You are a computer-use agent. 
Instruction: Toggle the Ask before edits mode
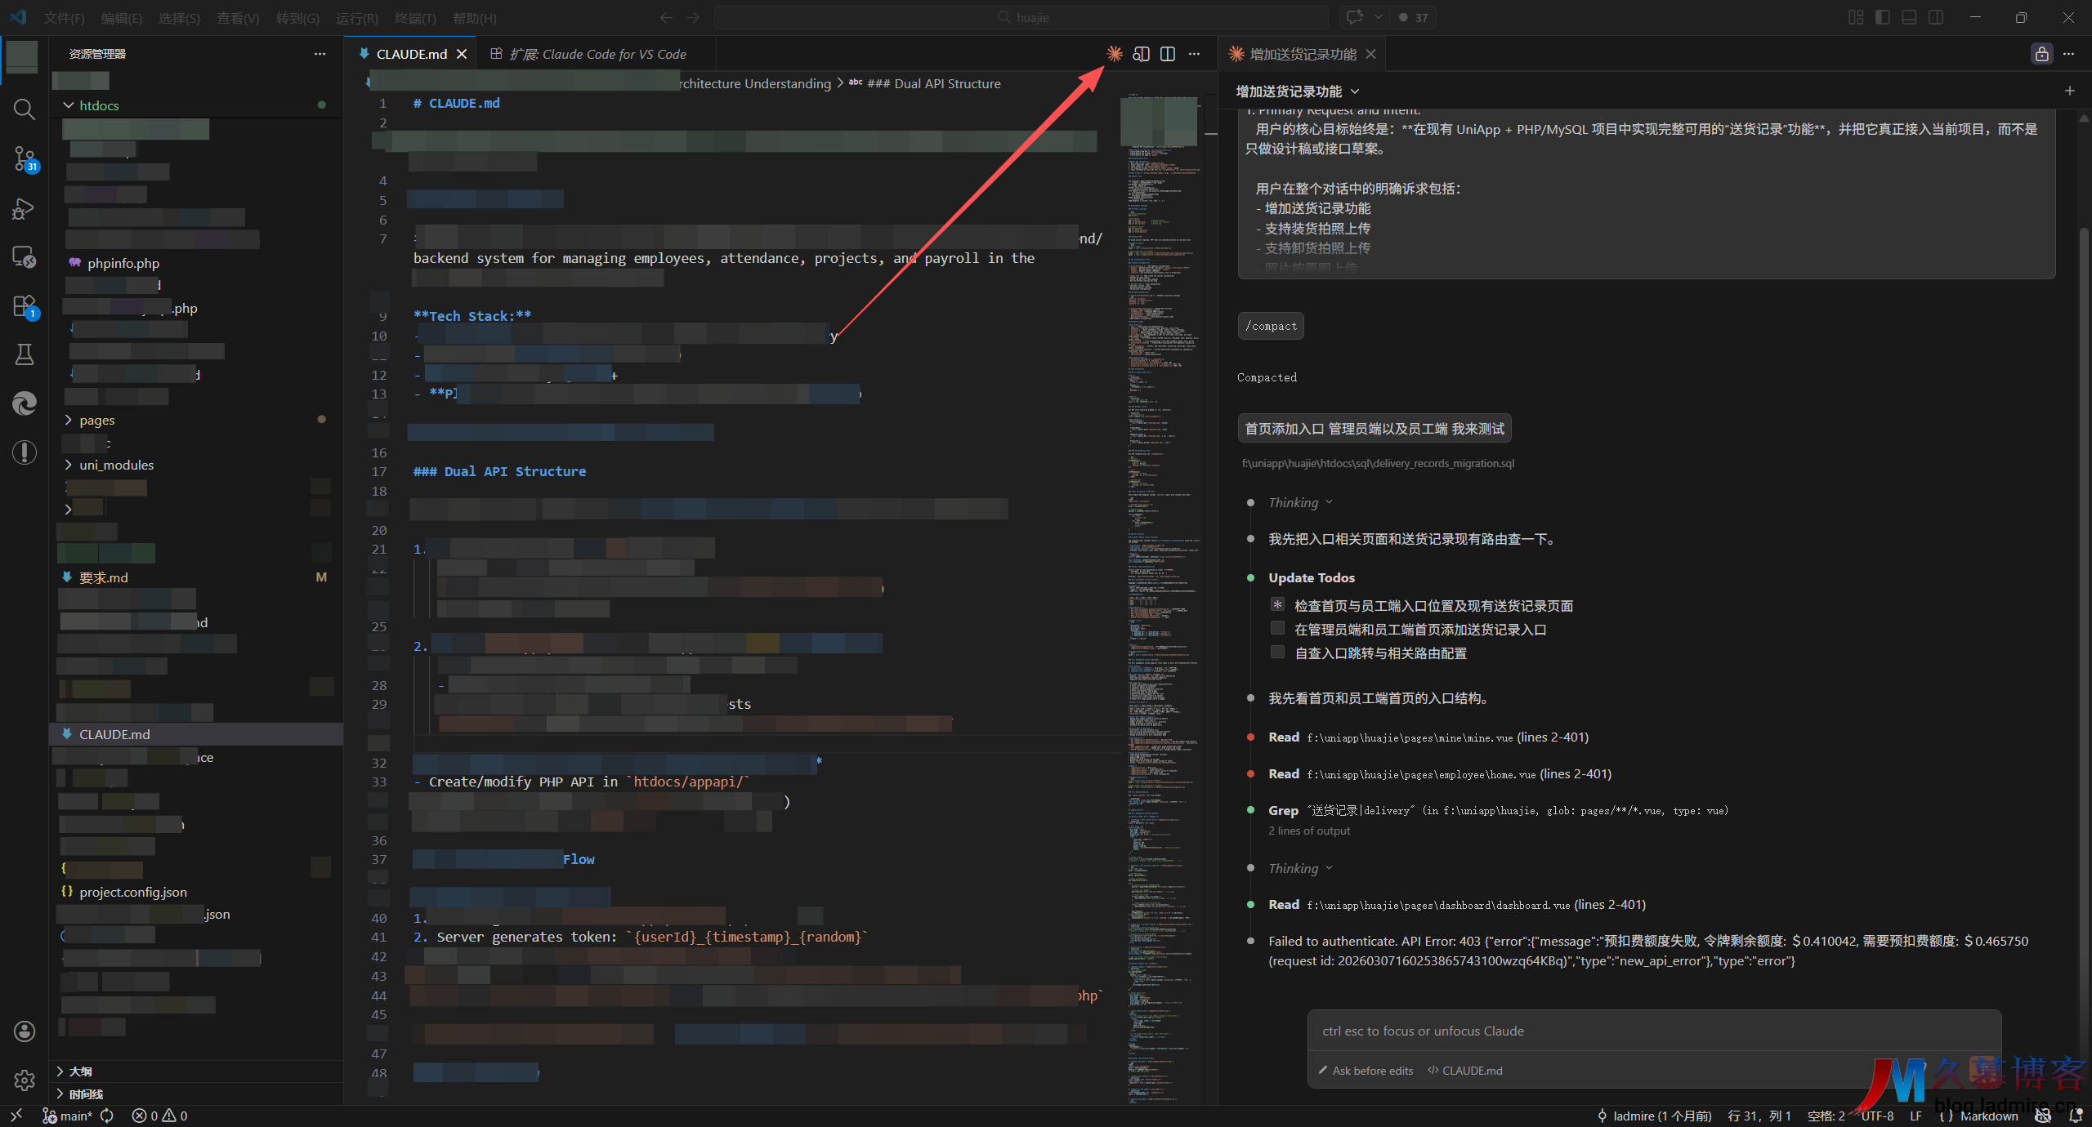coord(1366,1071)
